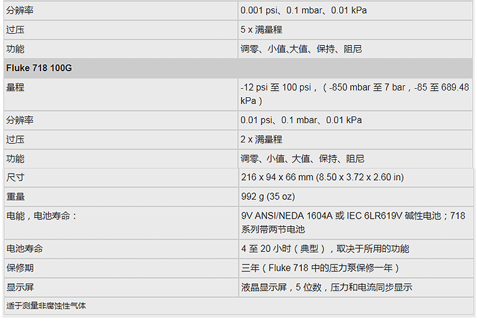
Task: Click the 5 x 满量程 overpressure value
Action: [261, 30]
